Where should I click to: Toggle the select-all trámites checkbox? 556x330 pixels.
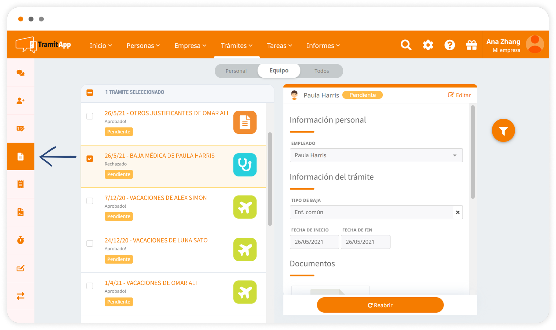(90, 92)
